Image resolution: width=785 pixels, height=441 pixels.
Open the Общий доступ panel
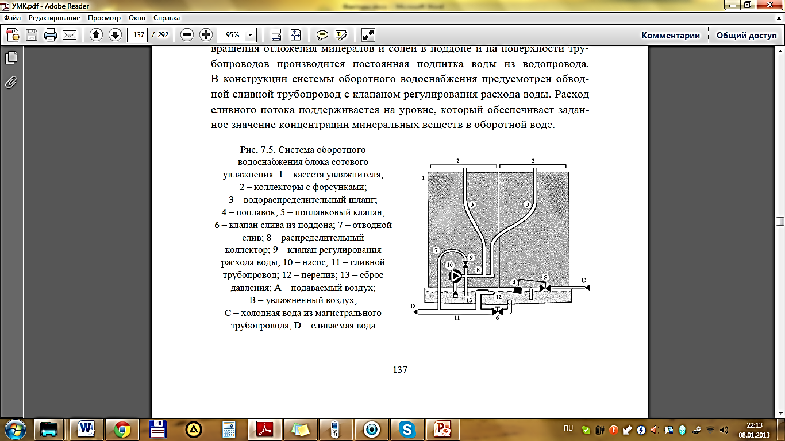coord(746,35)
